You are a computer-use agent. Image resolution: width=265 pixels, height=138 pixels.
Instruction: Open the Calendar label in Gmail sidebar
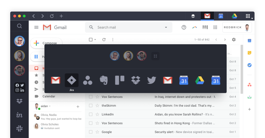click(49, 96)
